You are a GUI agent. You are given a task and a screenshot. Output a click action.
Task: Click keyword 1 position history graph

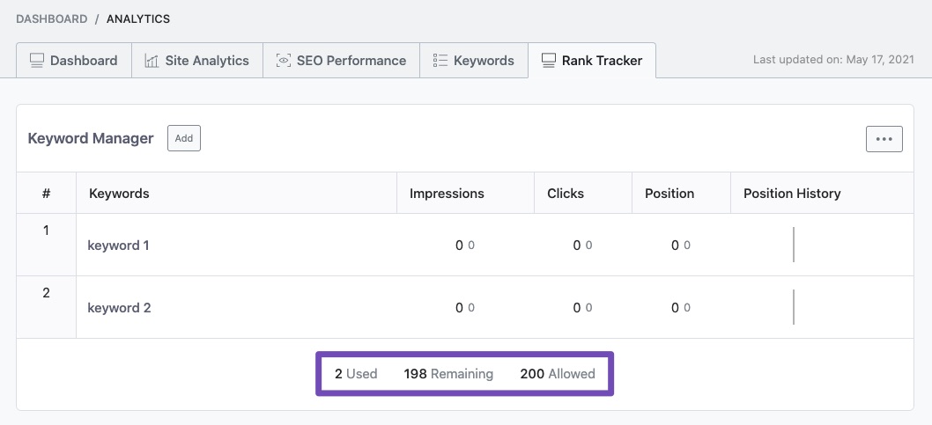coord(794,245)
